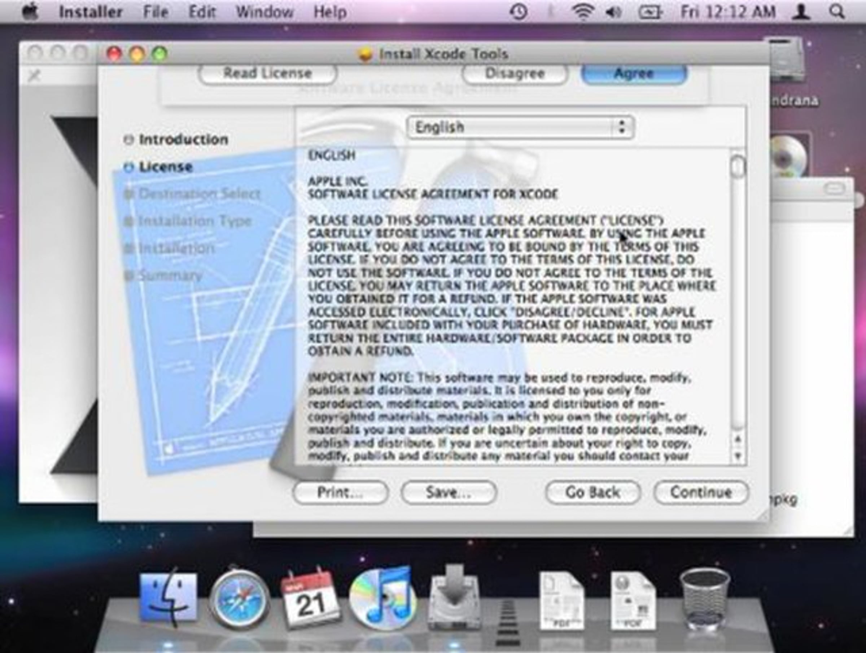Screen dimensions: 866x653
Task: Click the clock showing Fri 12:12 AM
Action: coord(727,12)
